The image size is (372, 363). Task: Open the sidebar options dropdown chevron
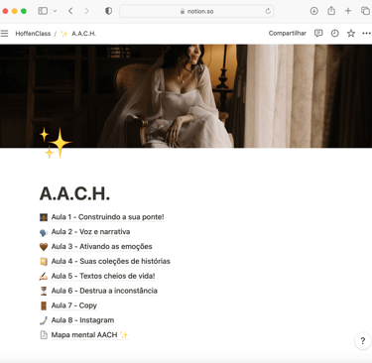pos(55,11)
